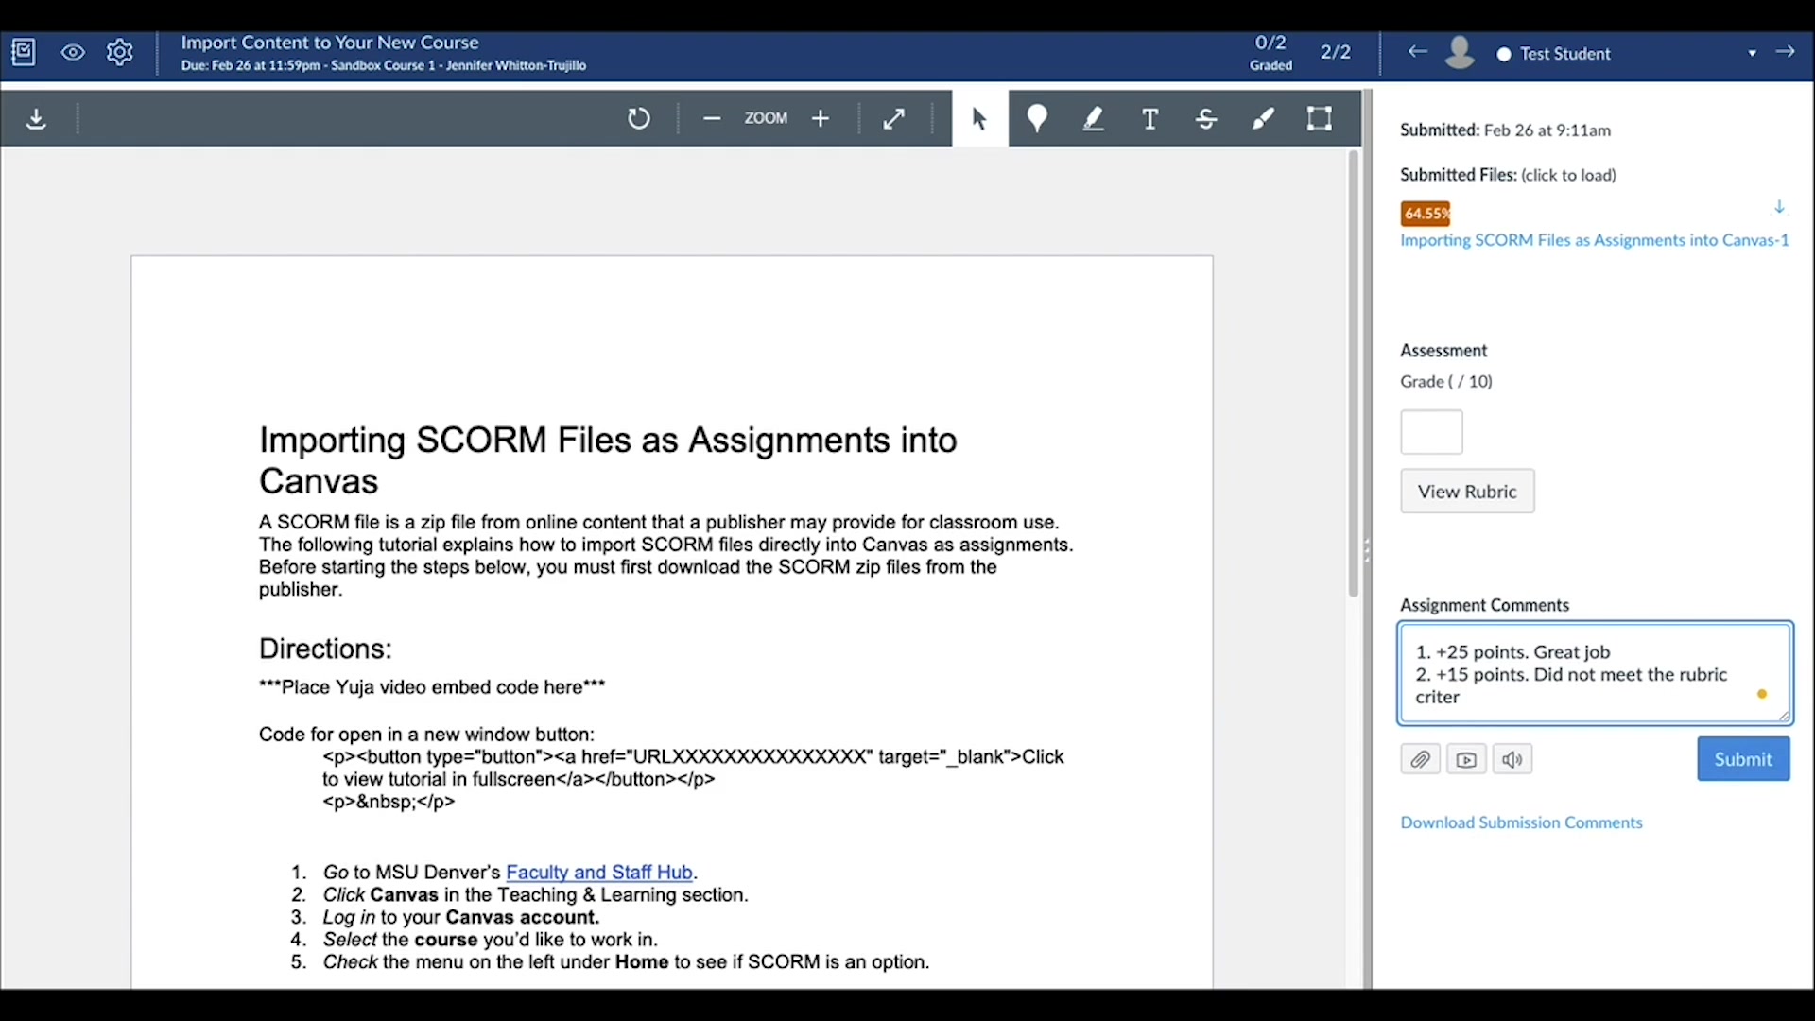Image resolution: width=1815 pixels, height=1021 pixels.
Task: Click the Grade ( / 10) label
Action: [x=1446, y=382]
